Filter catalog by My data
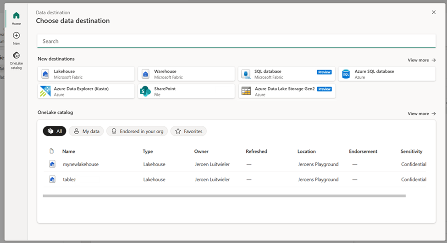Image resolution: width=447 pixels, height=243 pixels. (87, 131)
